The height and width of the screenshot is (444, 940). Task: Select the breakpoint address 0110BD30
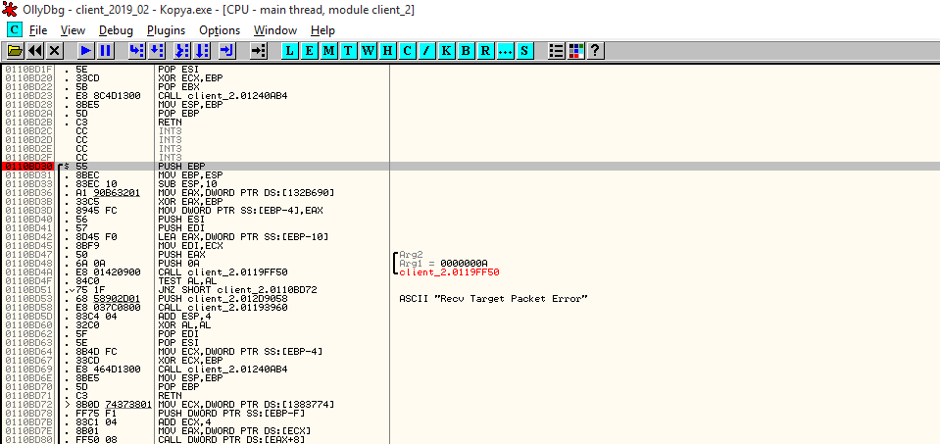pyautogui.click(x=29, y=166)
